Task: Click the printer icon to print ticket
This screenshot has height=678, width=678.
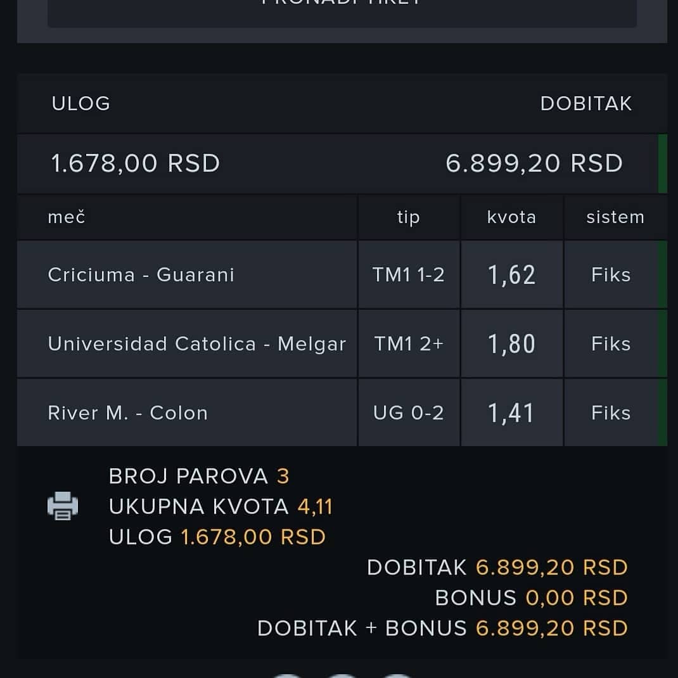Action: point(63,506)
